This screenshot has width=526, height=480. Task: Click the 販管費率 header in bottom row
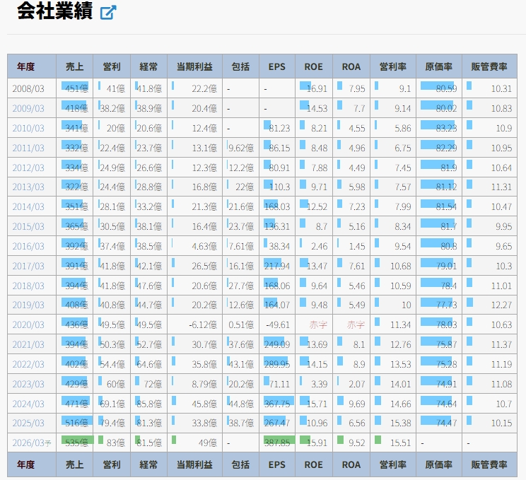coord(489,465)
